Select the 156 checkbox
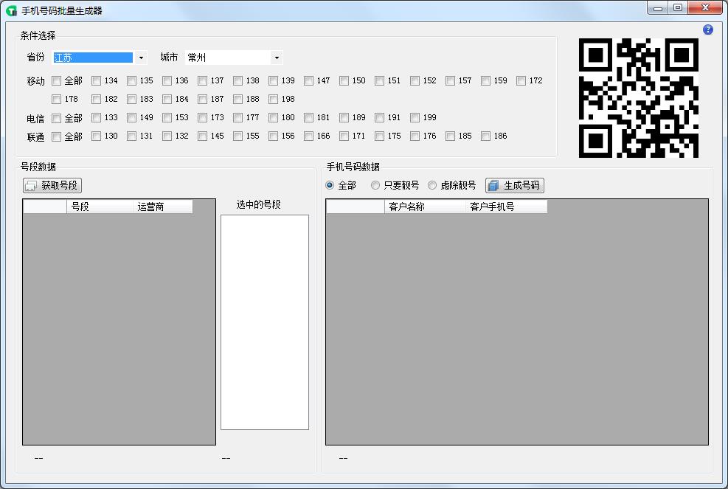728x489 pixels. point(273,136)
